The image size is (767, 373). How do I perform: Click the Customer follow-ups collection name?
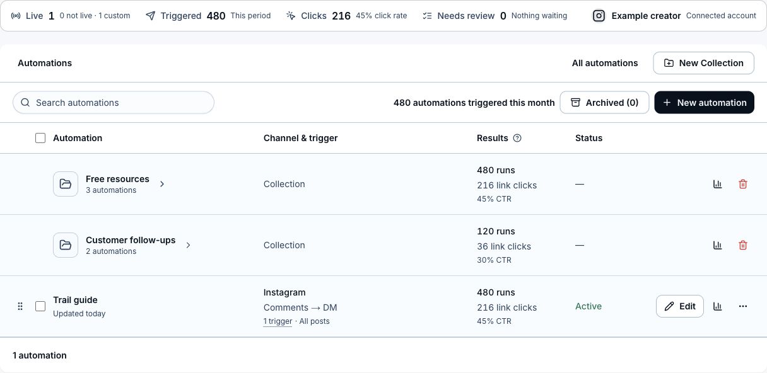[131, 240]
